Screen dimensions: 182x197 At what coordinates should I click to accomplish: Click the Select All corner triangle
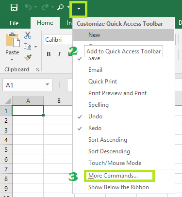[x=8, y=101]
